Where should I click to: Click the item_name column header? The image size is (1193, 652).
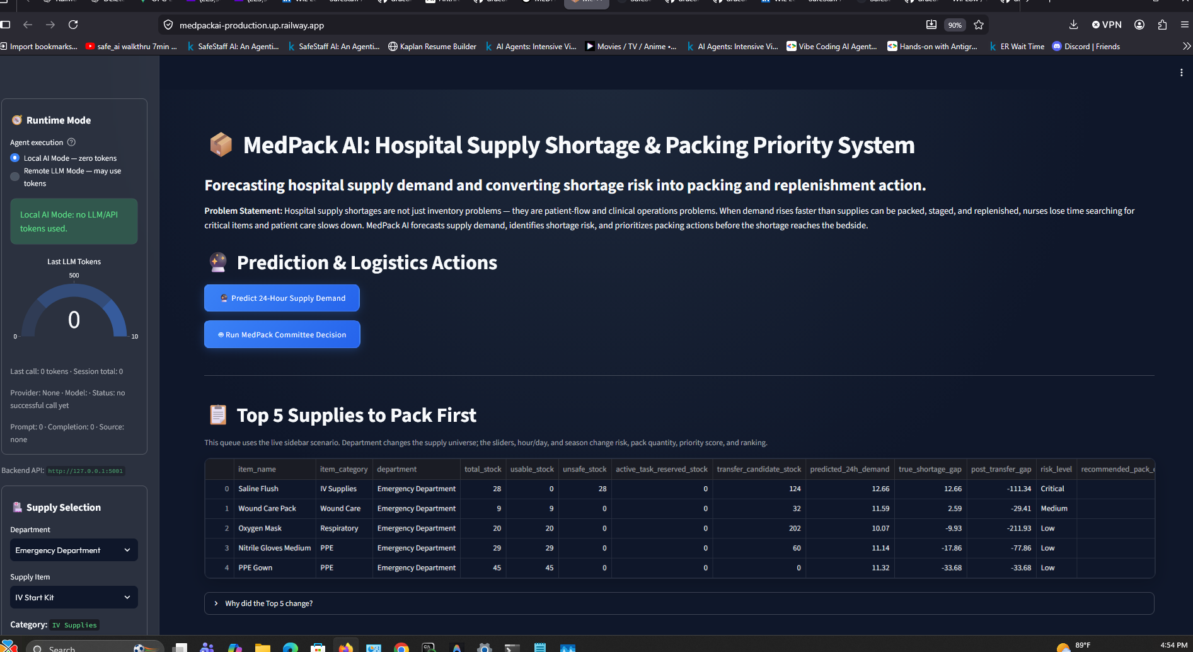pyautogui.click(x=274, y=469)
